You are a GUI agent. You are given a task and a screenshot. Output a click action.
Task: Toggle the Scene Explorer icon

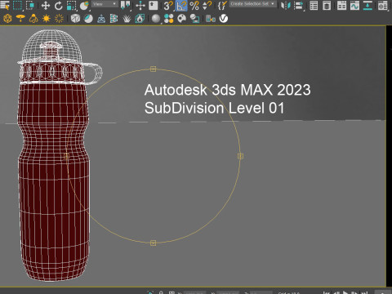coord(314,5)
